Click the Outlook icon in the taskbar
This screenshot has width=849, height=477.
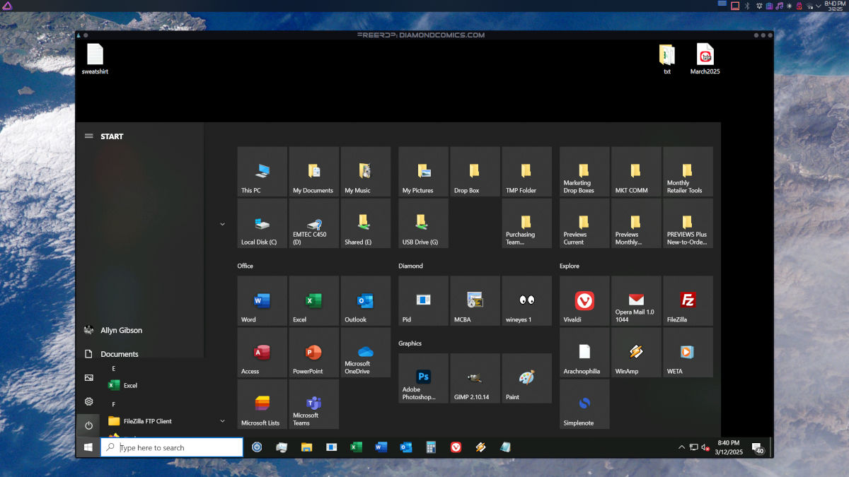click(x=405, y=447)
